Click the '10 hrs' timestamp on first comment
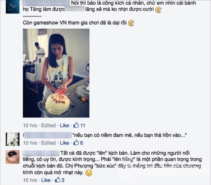Screen dimensions: 211x185 tap(30, 125)
